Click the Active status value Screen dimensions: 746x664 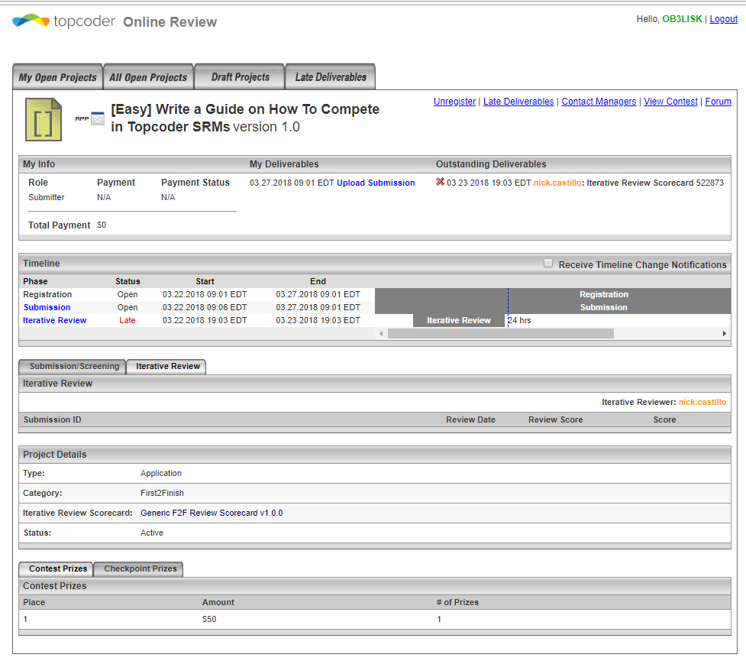click(x=152, y=533)
